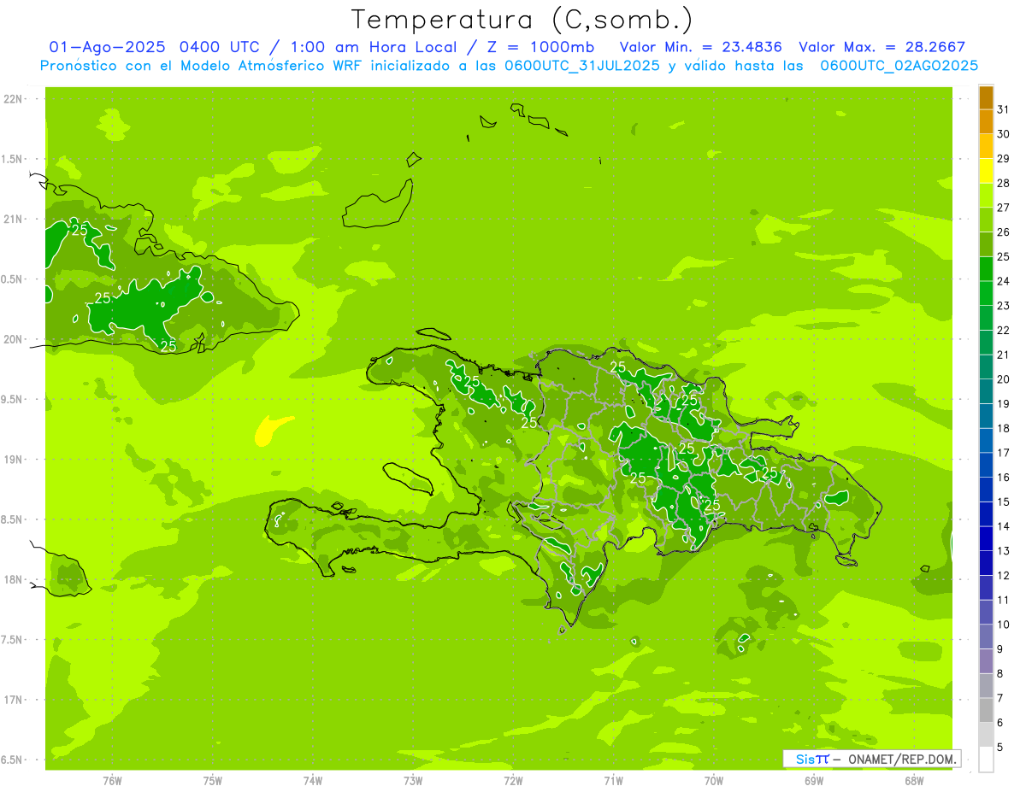
Task: Click the "0600UTC_31JUL2025" initialization time
Action: [x=582, y=66]
